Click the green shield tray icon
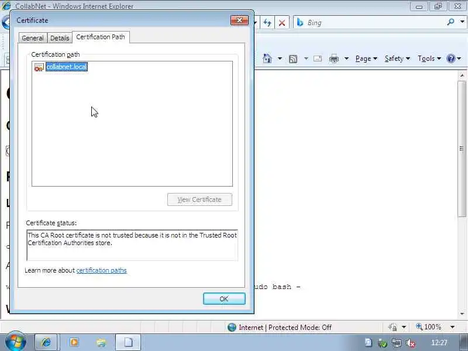This screenshot has height=351, width=468. click(x=383, y=343)
